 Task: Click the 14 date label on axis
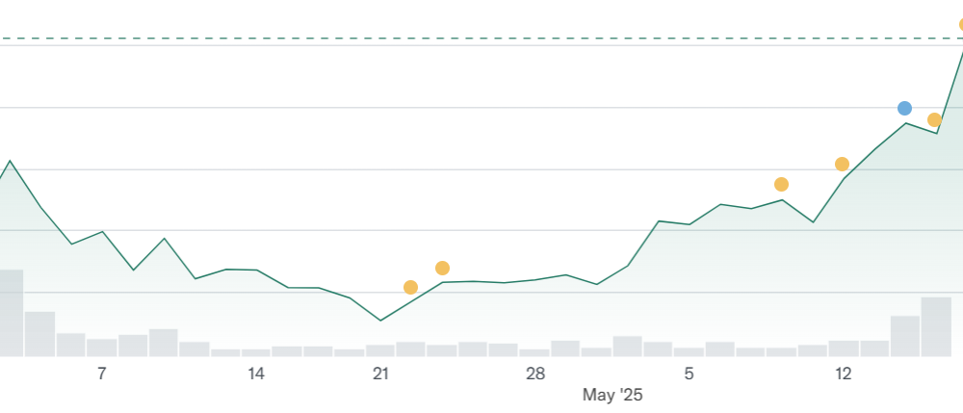pos(256,374)
